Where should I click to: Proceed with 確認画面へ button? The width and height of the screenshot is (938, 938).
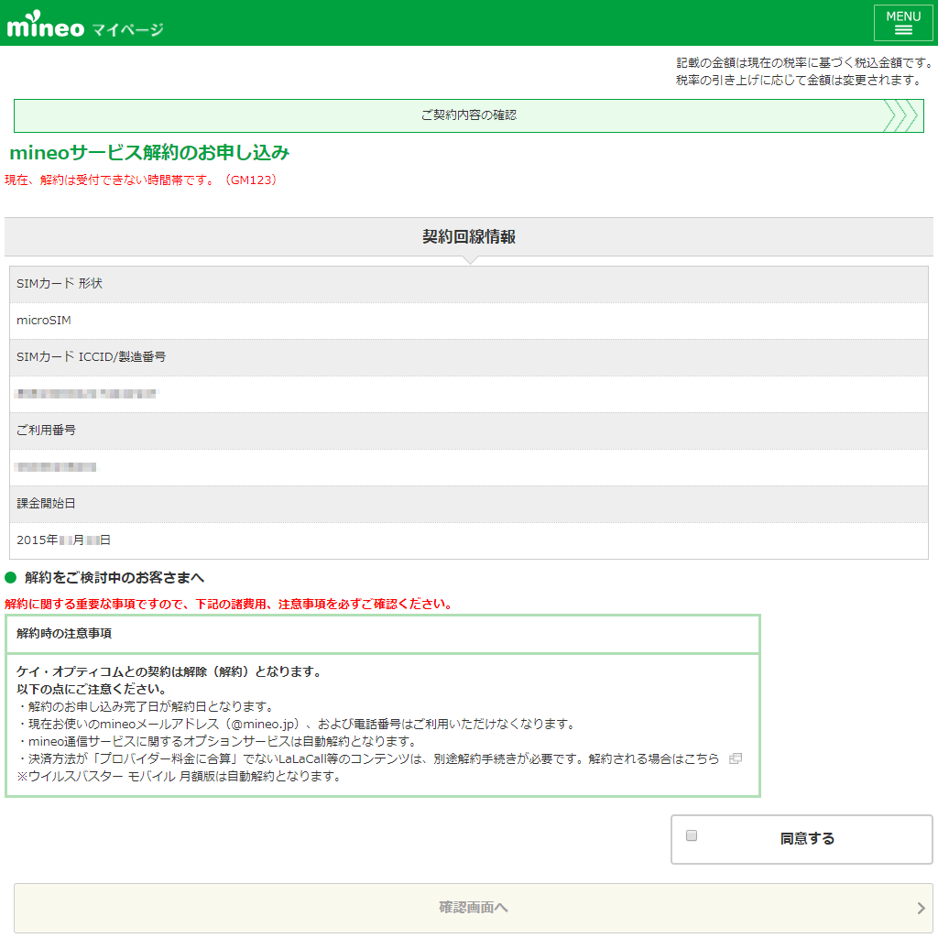pos(474,908)
